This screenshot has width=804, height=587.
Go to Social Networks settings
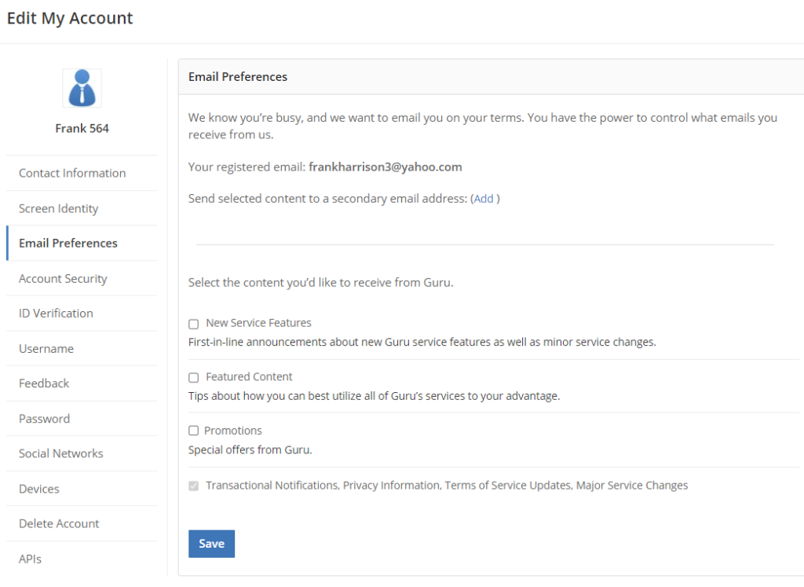click(x=61, y=453)
